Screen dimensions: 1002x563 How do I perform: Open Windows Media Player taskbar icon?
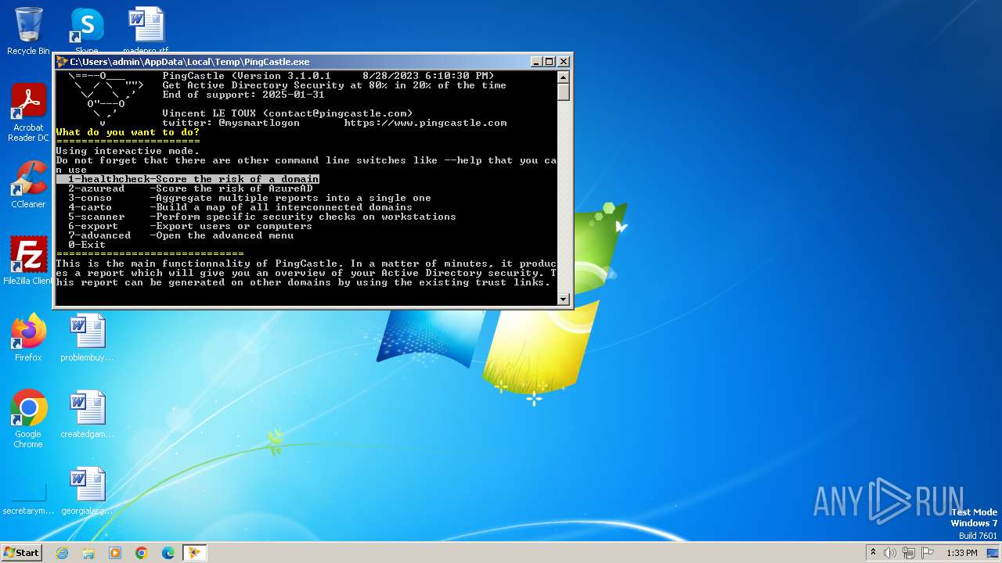tap(115, 553)
